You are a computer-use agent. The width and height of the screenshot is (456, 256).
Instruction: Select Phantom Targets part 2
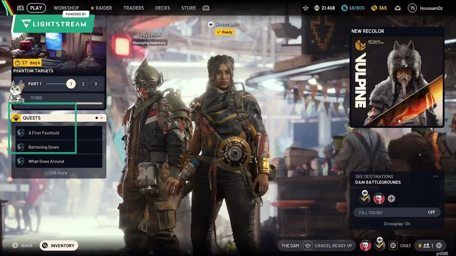point(83,84)
